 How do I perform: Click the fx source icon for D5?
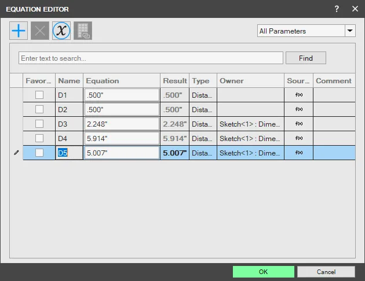pos(299,153)
